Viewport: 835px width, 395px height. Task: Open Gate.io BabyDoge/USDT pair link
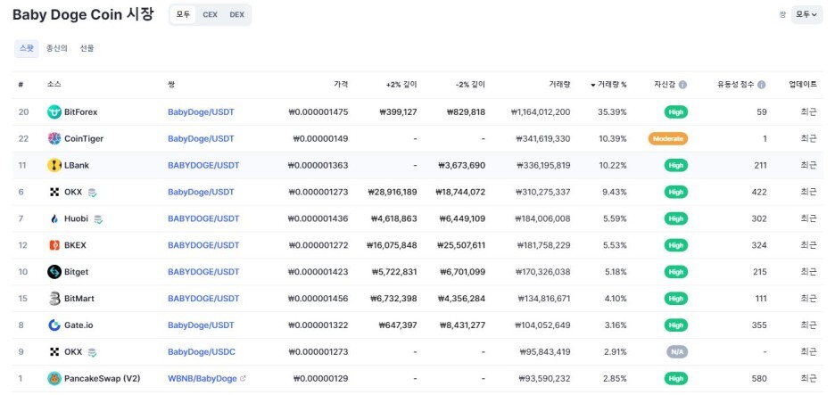[x=201, y=325]
